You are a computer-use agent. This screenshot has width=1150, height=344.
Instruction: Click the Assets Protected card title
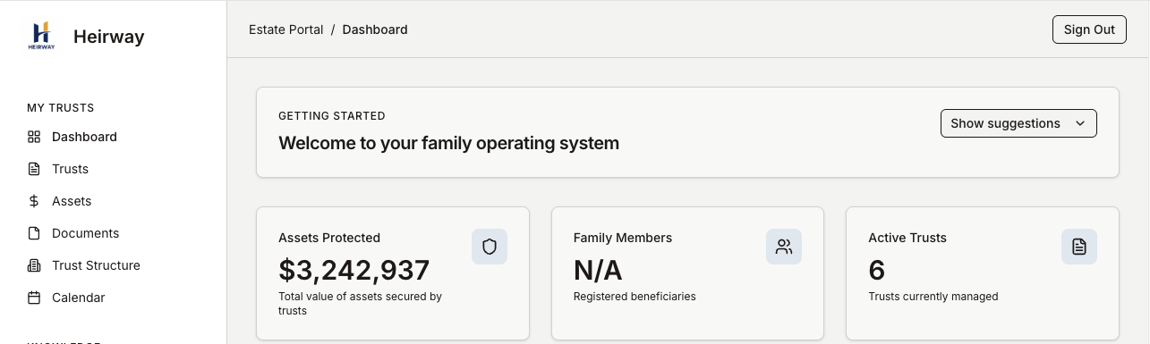[x=329, y=238]
